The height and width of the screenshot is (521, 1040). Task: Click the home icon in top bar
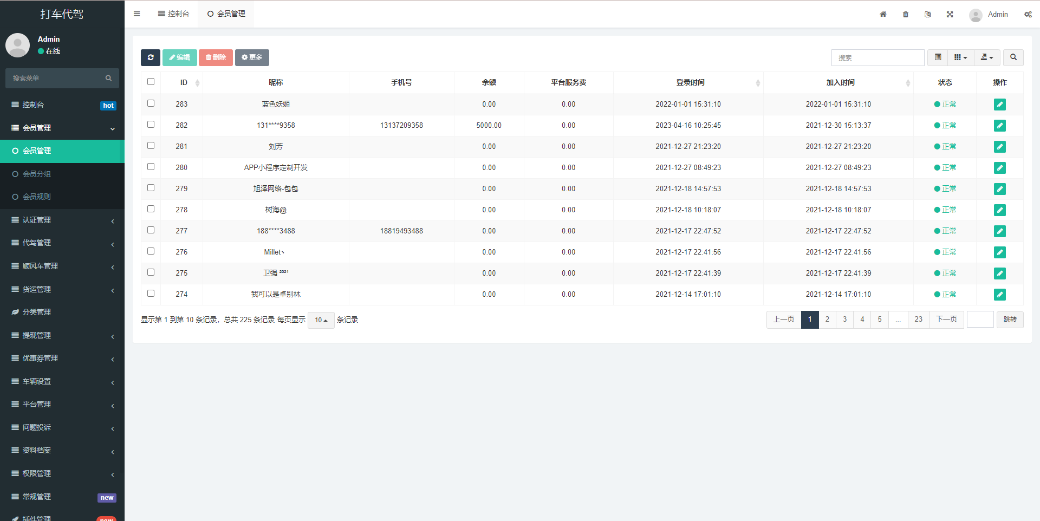[x=883, y=15]
